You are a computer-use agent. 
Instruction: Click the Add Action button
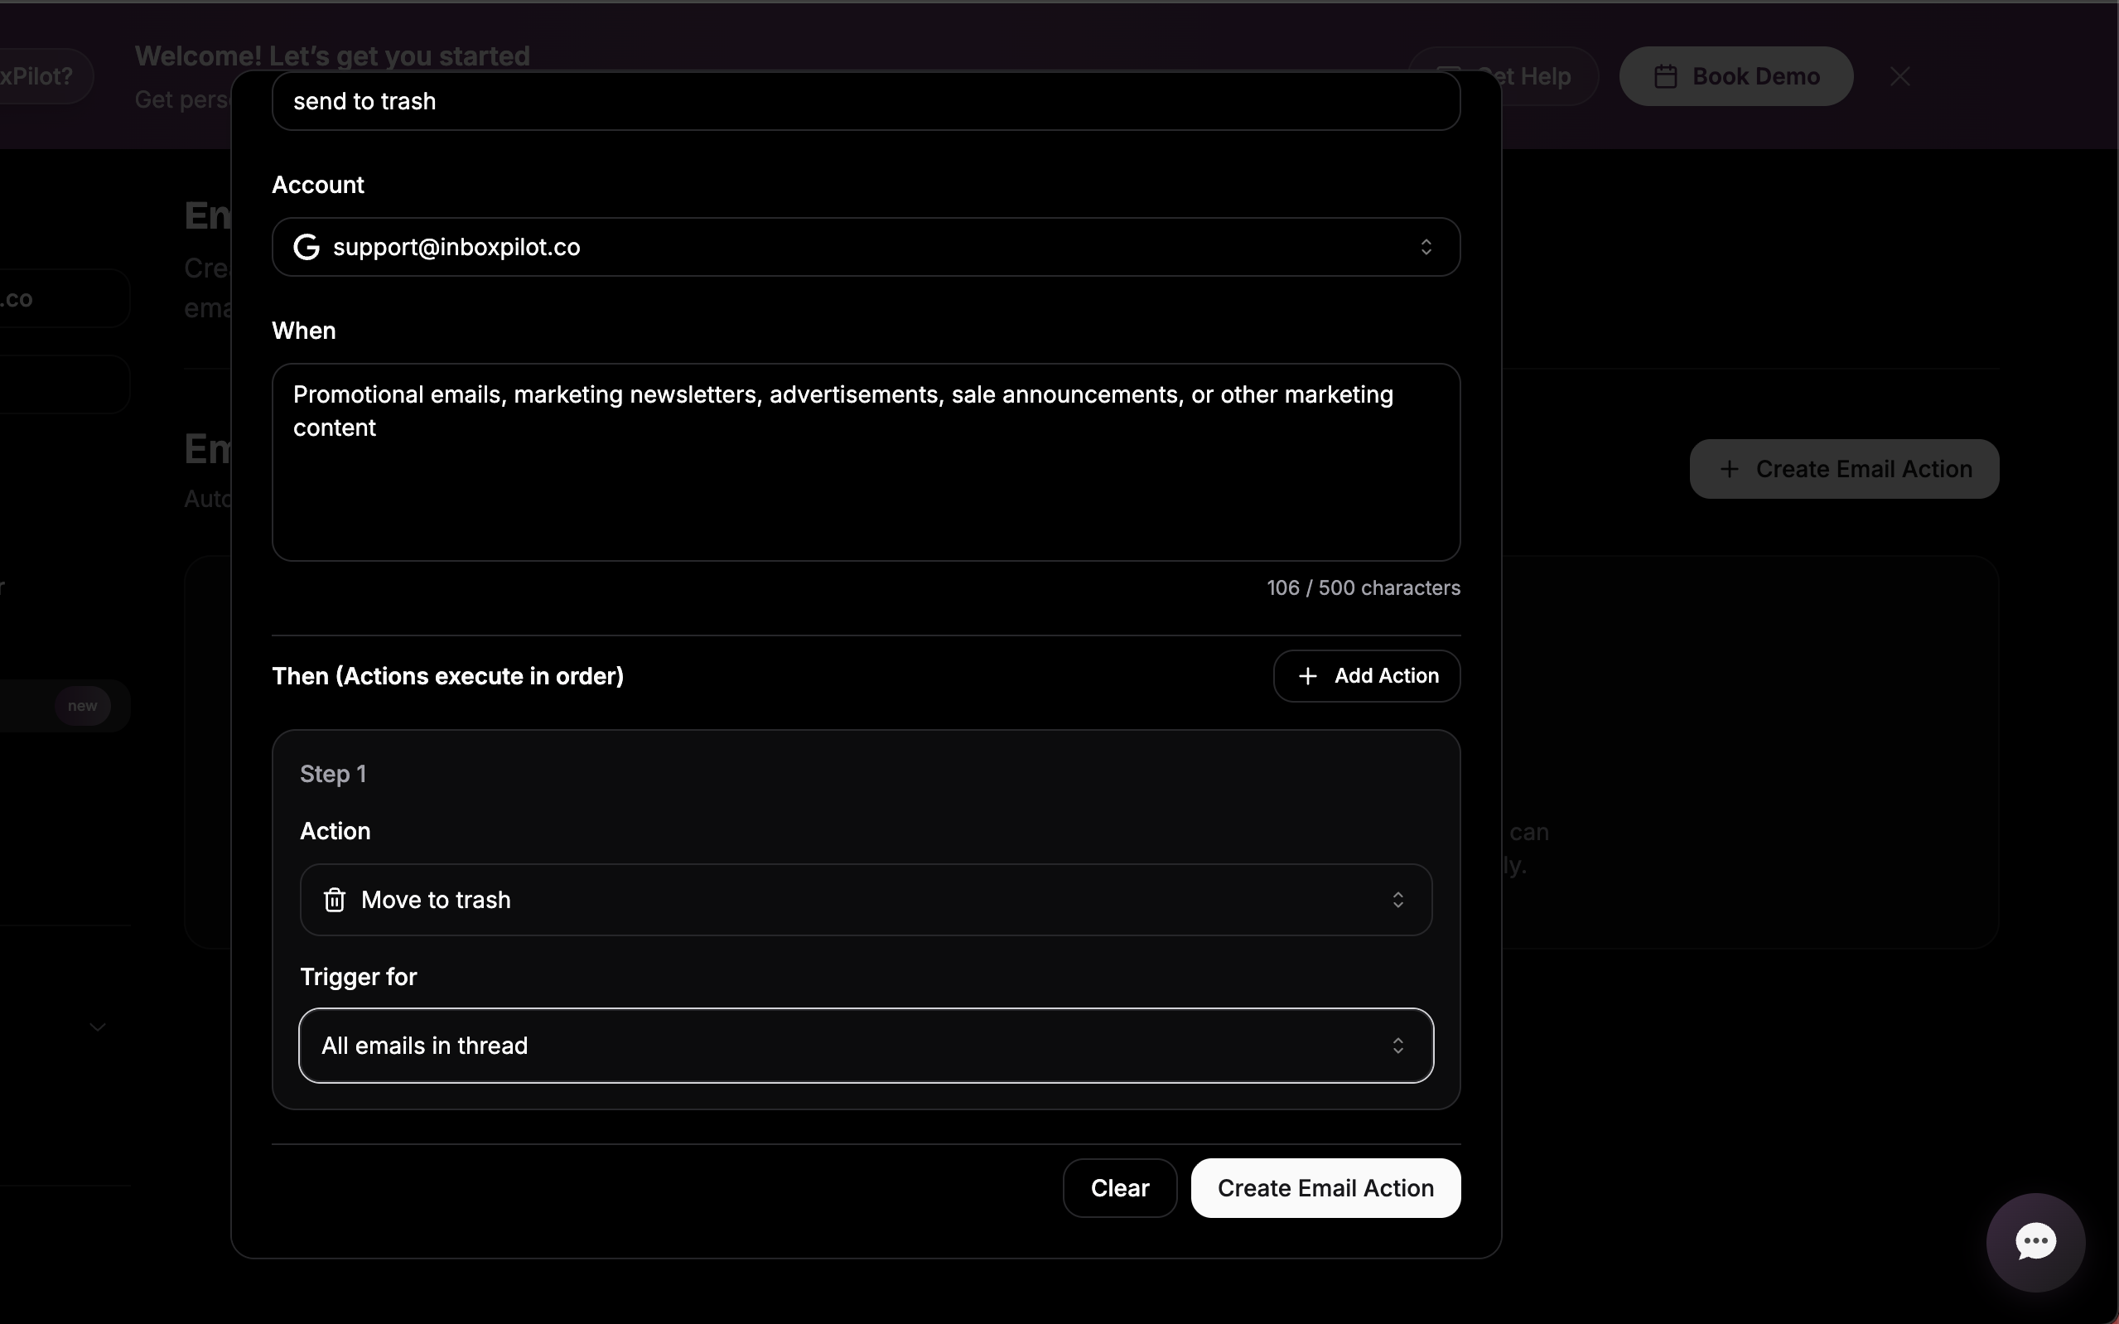[1366, 676]
